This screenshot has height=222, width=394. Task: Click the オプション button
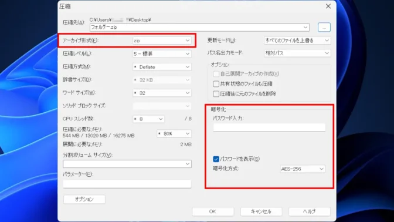[x=84, y=199]
